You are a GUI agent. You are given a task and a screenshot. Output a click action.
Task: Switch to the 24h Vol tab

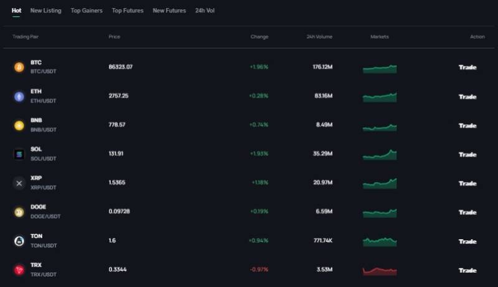[x=205, y=11]
